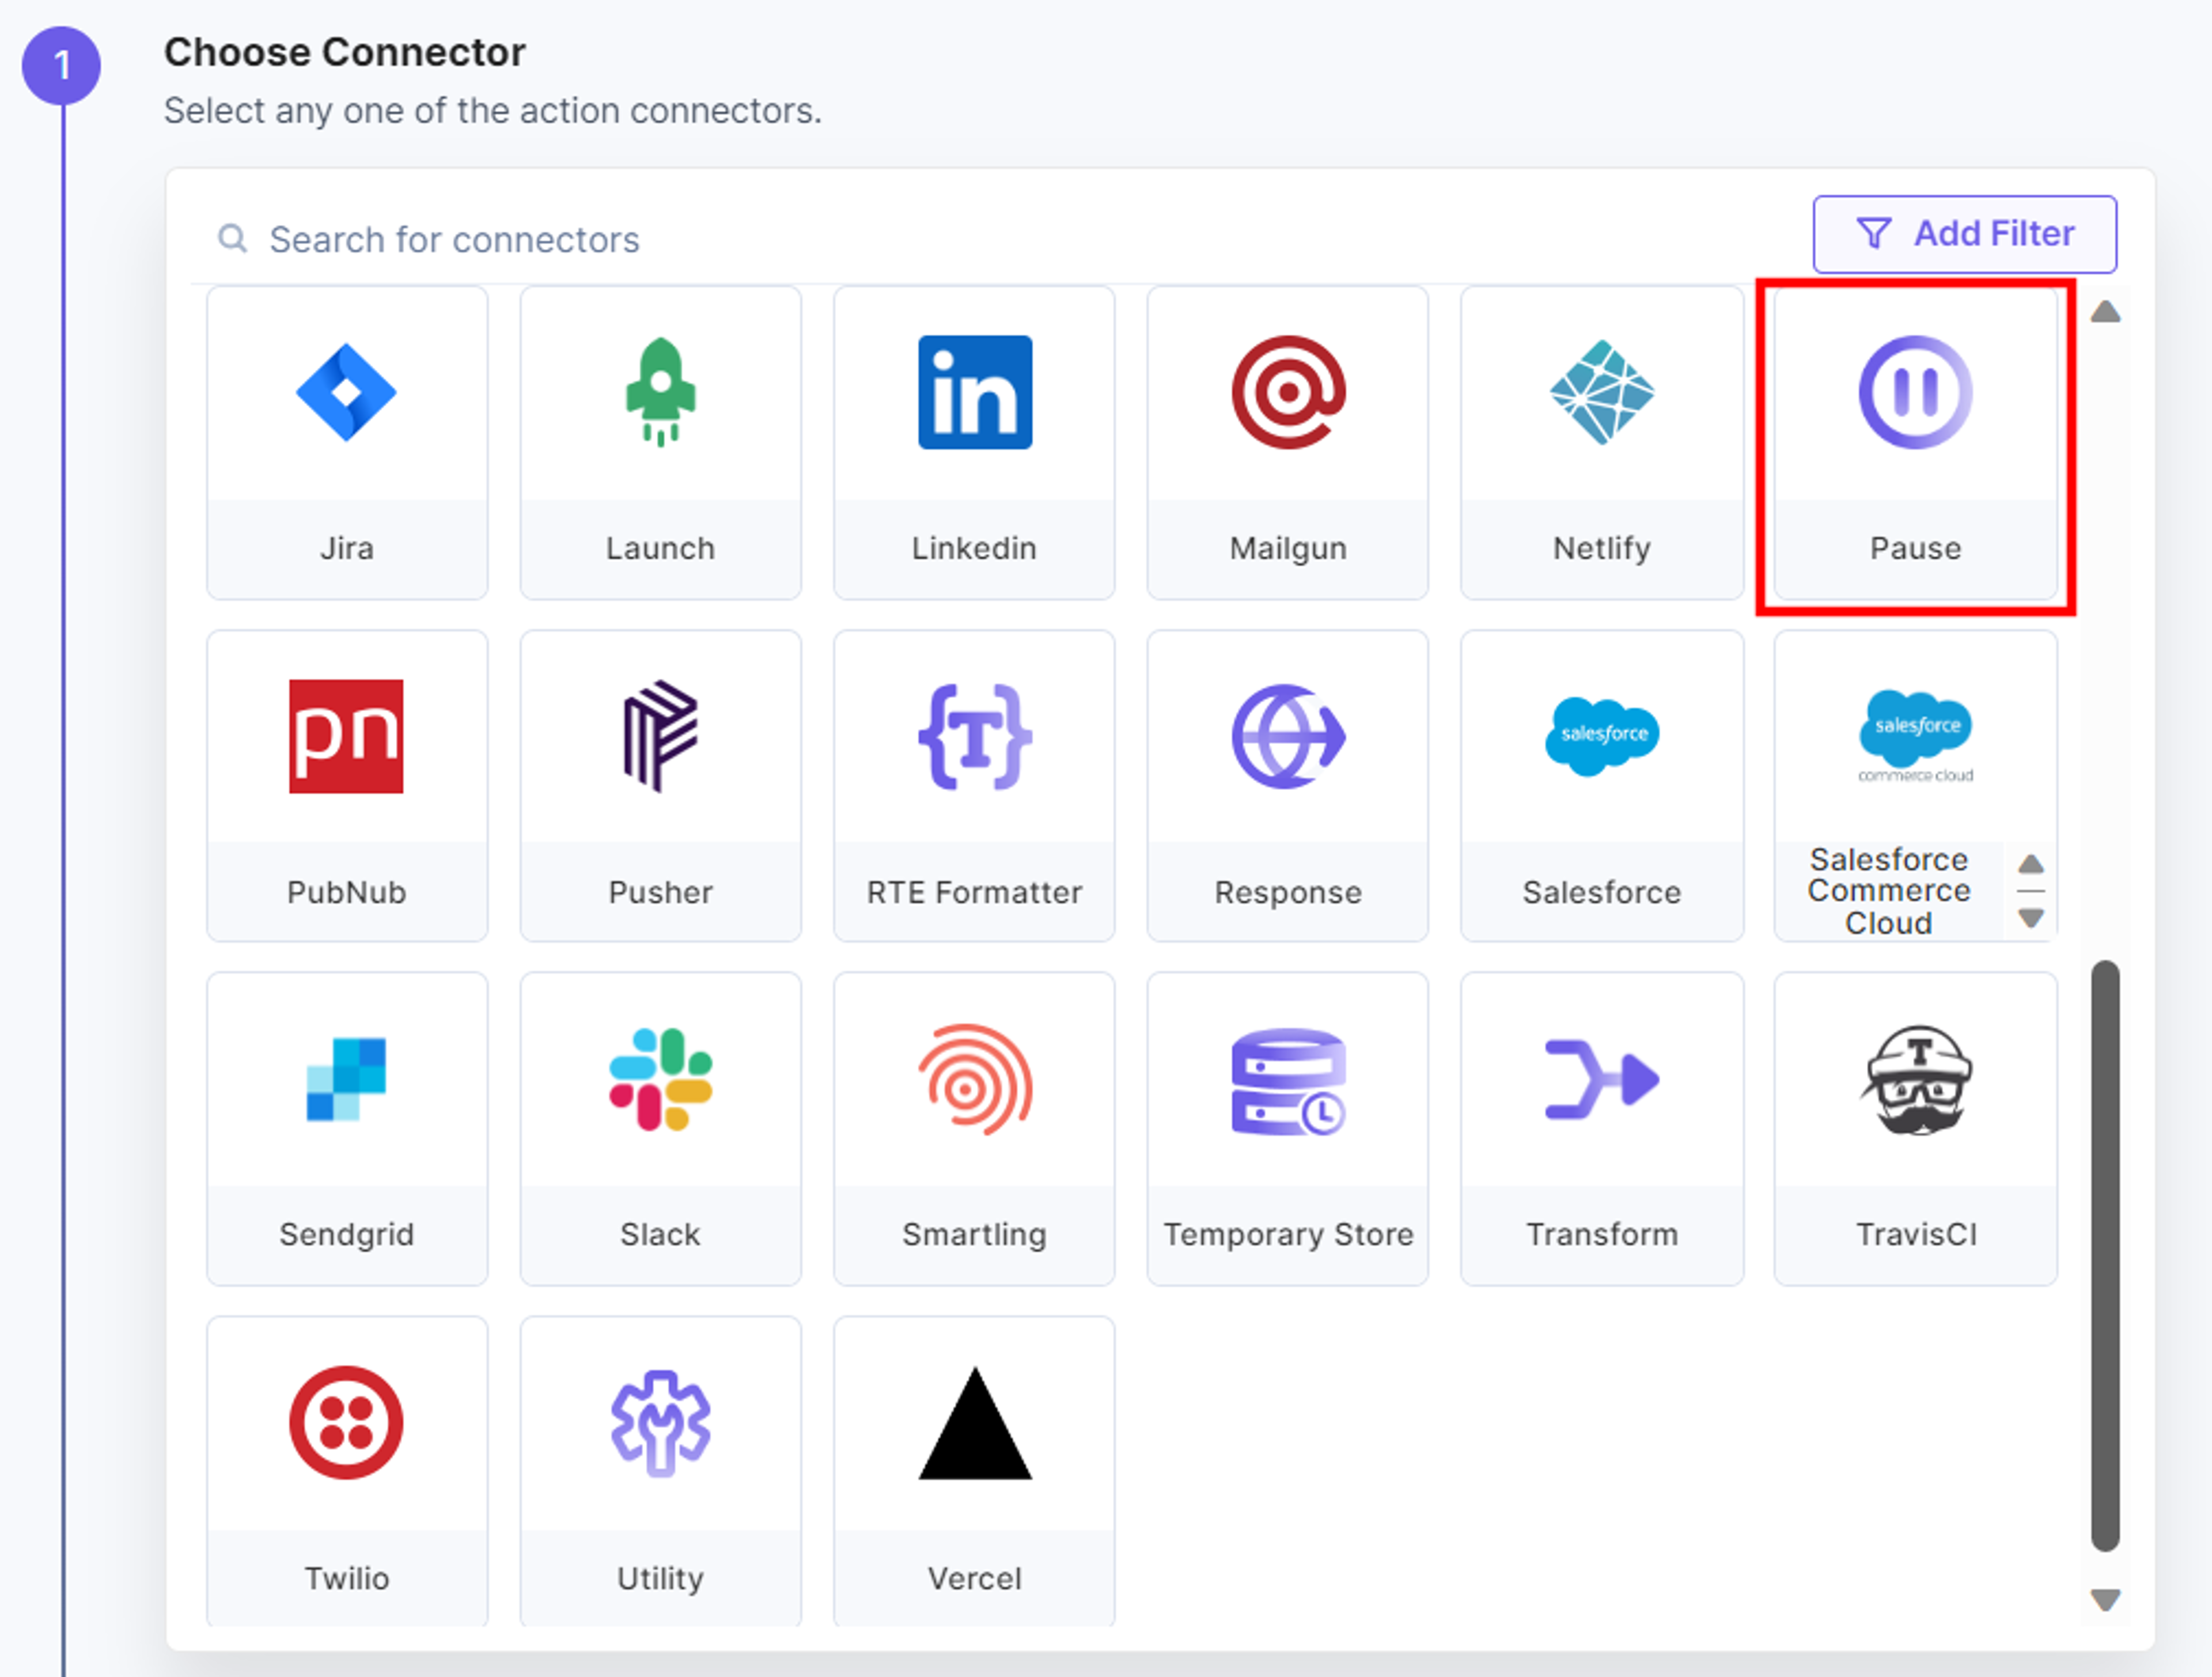Image resolution: width=2212 pixels, height=1677 pixels.
Task: Click the Add Filter button
Action: (x=1964, y=234)
